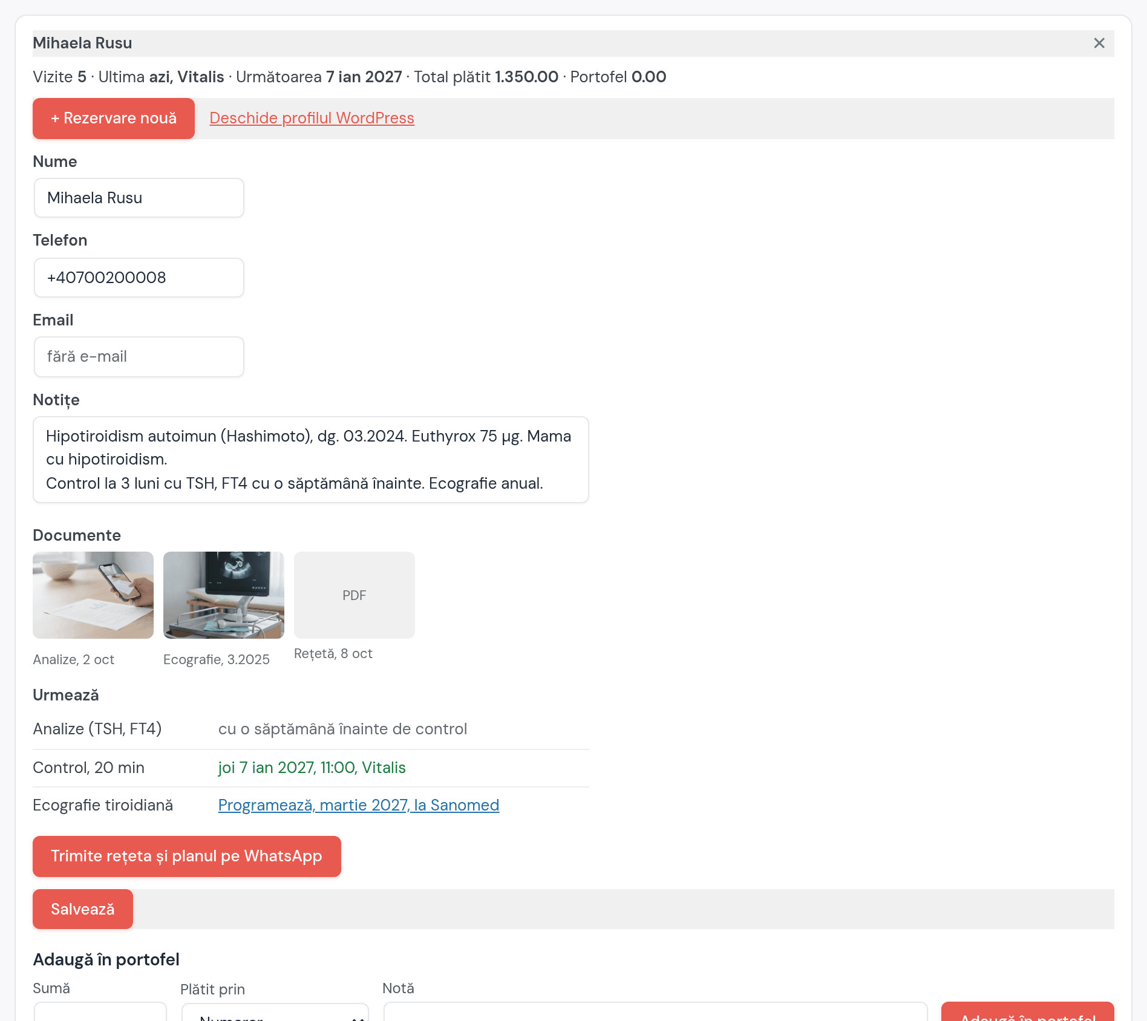Expand the Plătit prin dropdown
Image resolution: width=1147 pixels, height=1021 pixels.
pos(275,1013)
